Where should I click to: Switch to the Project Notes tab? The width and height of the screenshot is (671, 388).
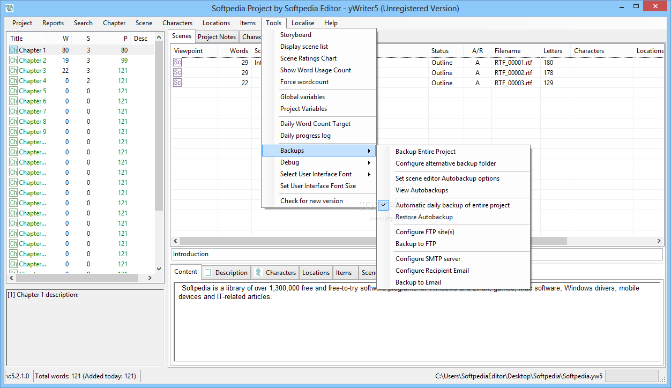[x=217, y=37]
